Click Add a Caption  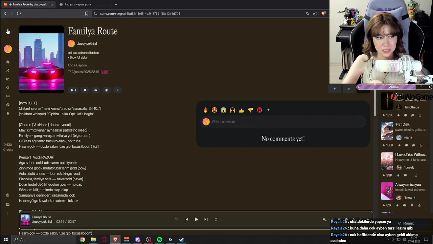[x=77, y=65]
